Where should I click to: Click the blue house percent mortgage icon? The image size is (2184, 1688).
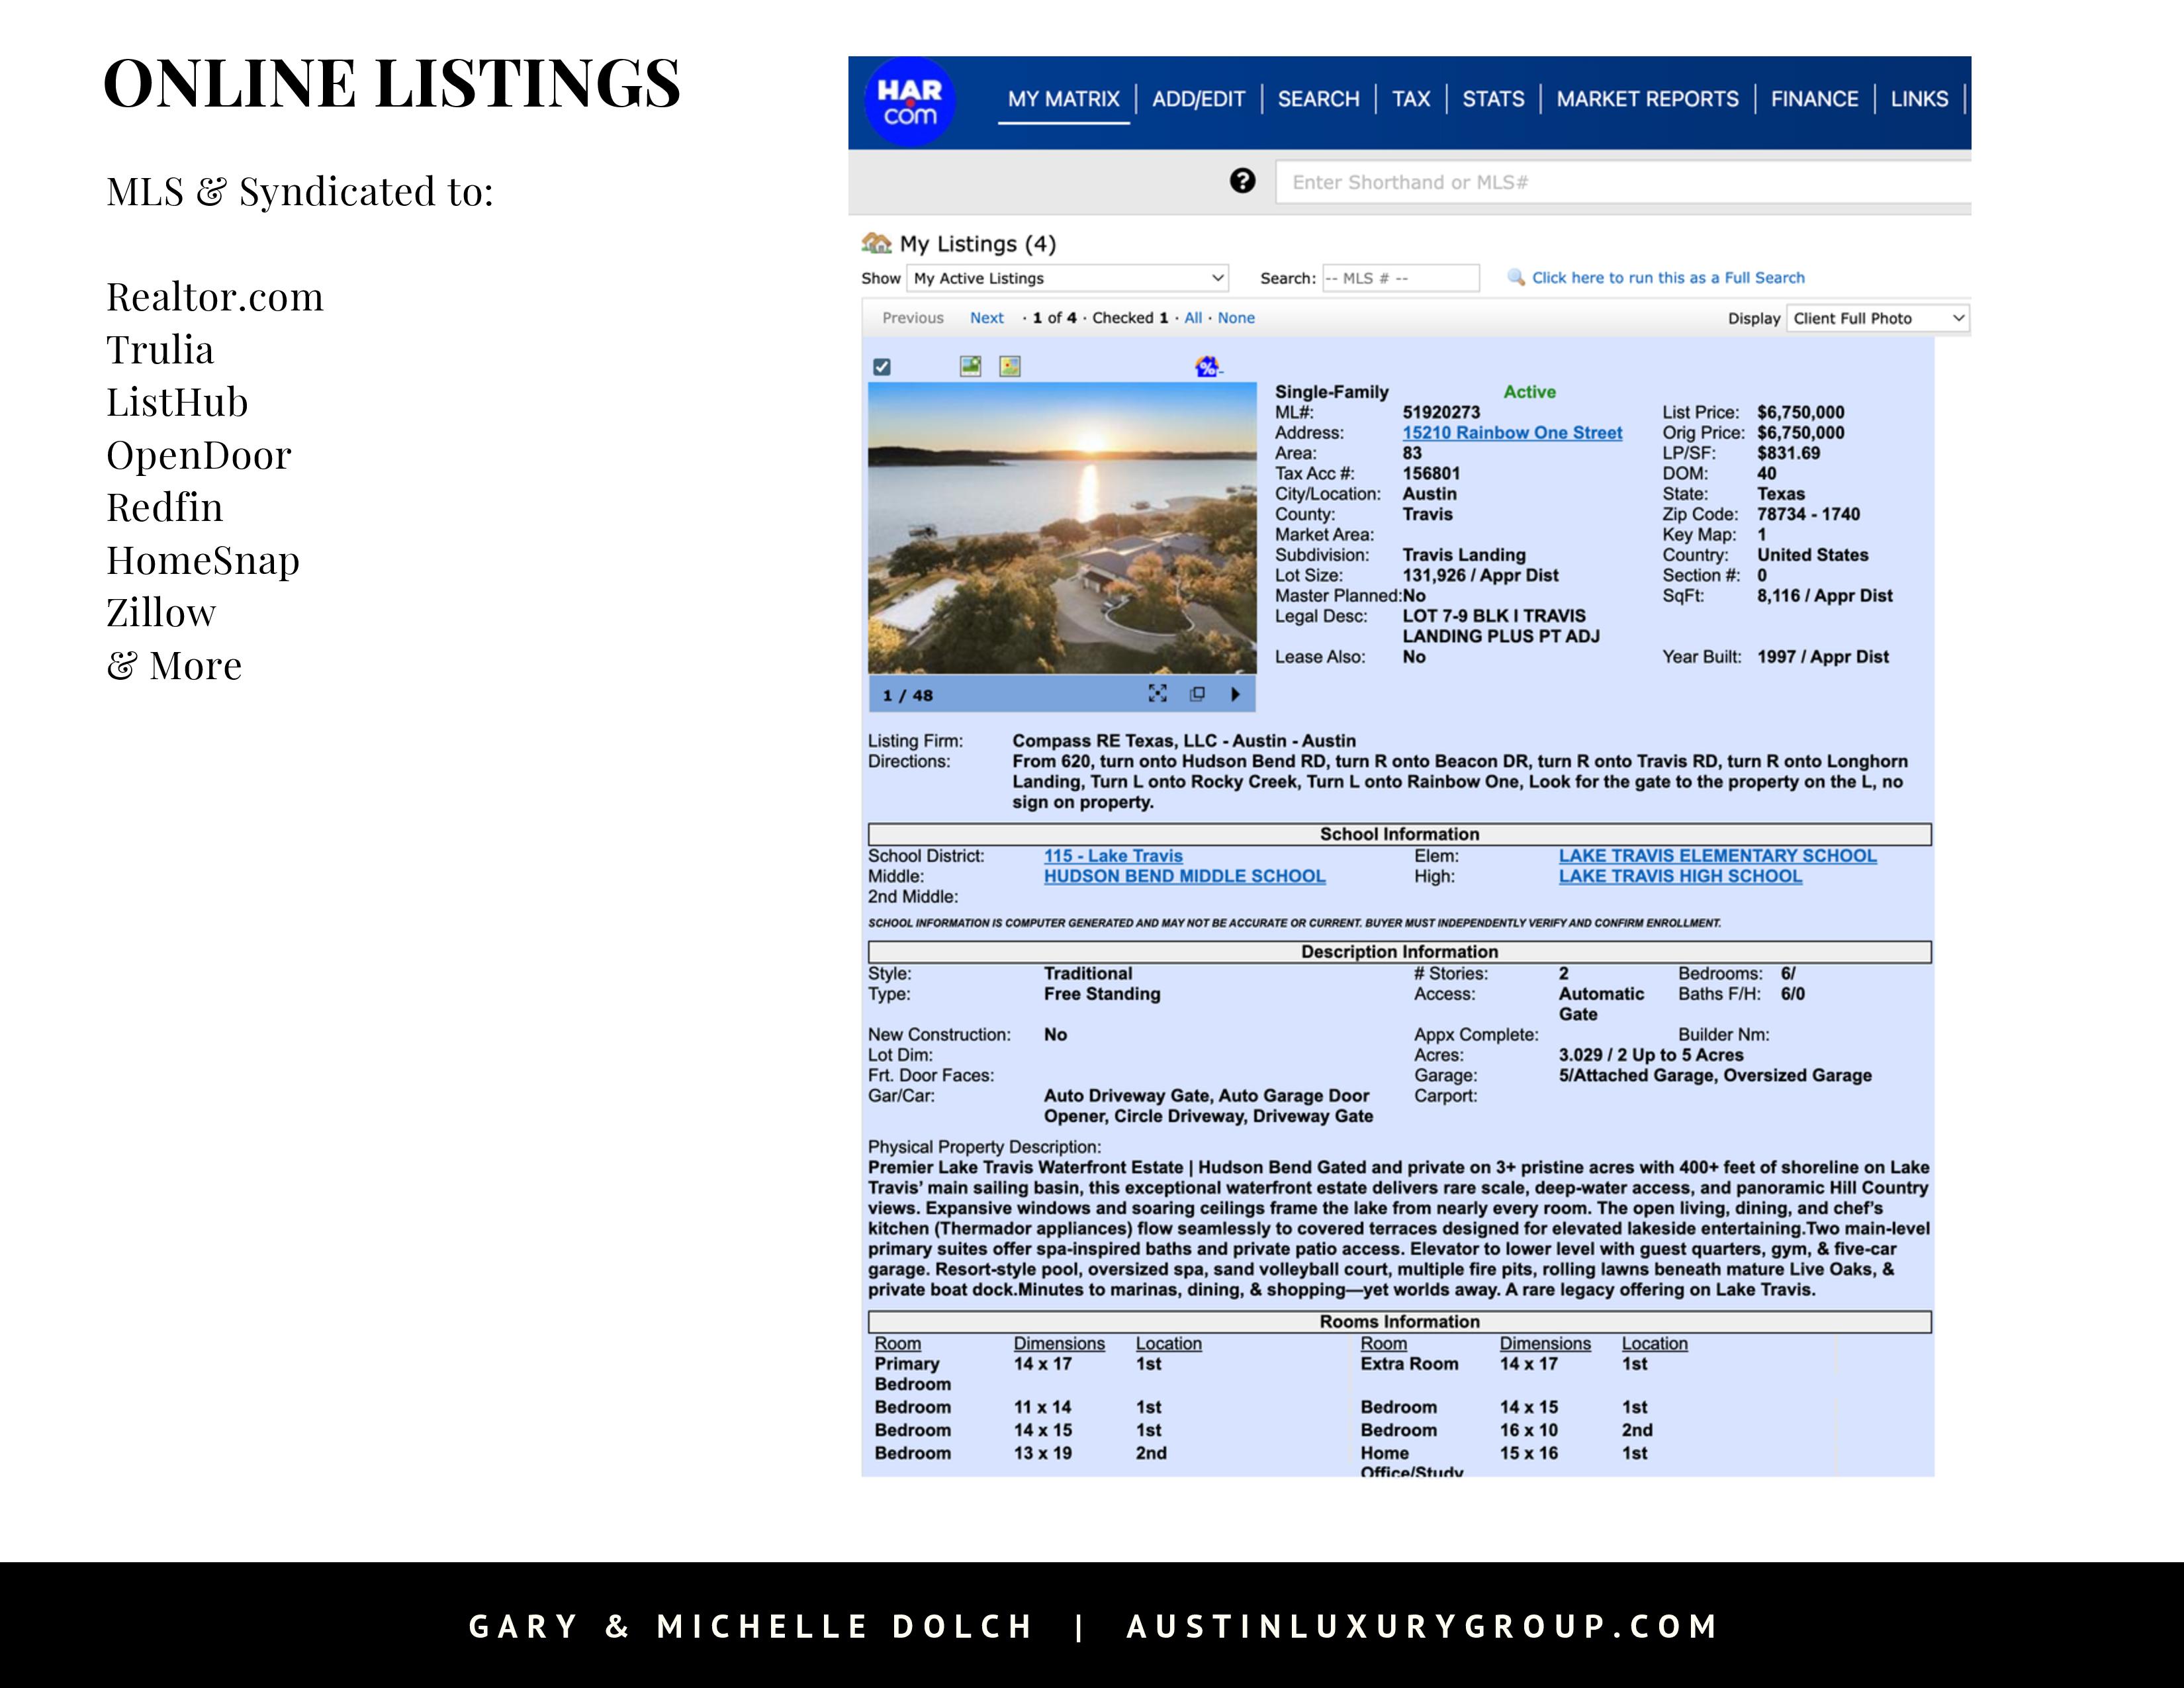pyautogui.click(x=1207, y=366)
